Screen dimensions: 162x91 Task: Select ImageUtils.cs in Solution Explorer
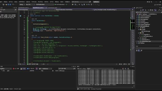(147, 35)
